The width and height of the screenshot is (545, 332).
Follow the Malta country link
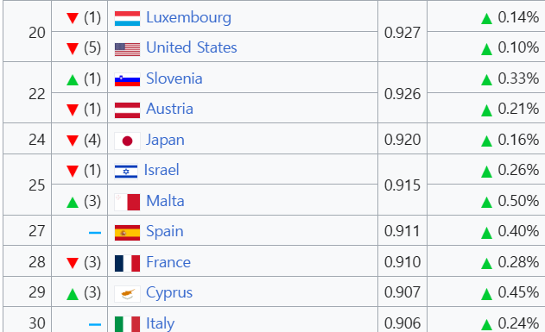pyautogui.click(x=165, y=201)
